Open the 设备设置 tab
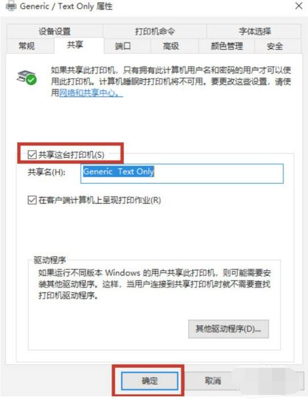This screenshot has height=399, width=308. 54,31
